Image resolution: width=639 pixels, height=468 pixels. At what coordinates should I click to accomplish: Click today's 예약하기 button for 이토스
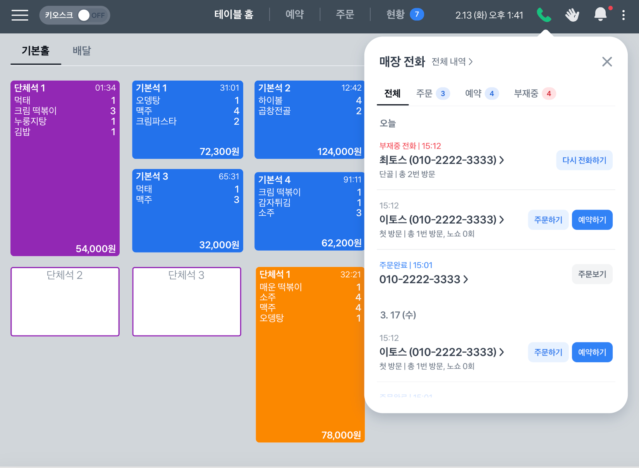(592, 220)
